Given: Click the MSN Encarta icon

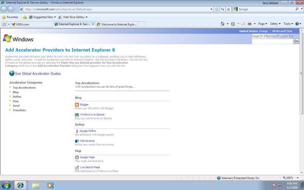Looking at the screenshot, I should (77, 141).
